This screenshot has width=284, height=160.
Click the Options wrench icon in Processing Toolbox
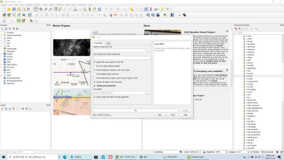click(x=256, y=29)
